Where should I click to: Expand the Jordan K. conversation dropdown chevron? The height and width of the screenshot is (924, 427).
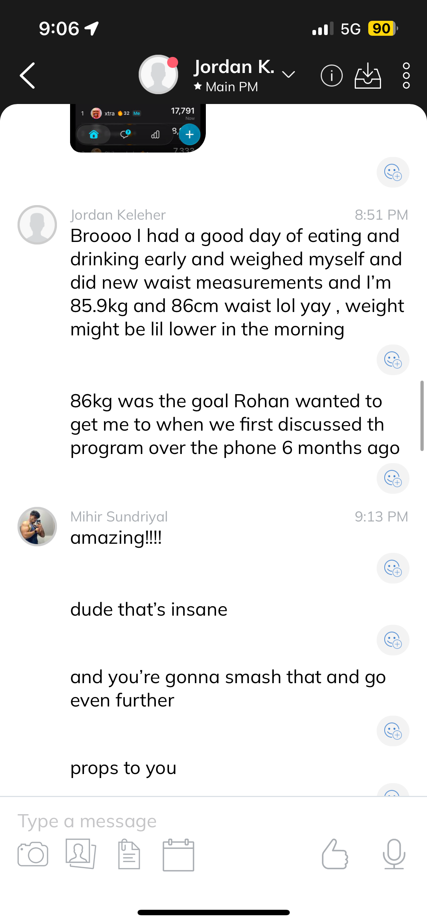(289, 75)
